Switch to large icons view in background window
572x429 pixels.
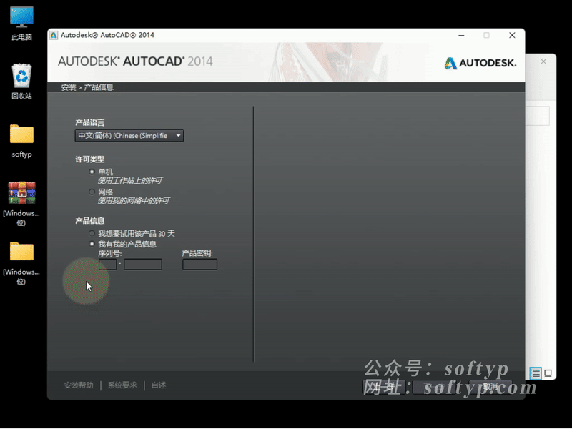point(548,373)
